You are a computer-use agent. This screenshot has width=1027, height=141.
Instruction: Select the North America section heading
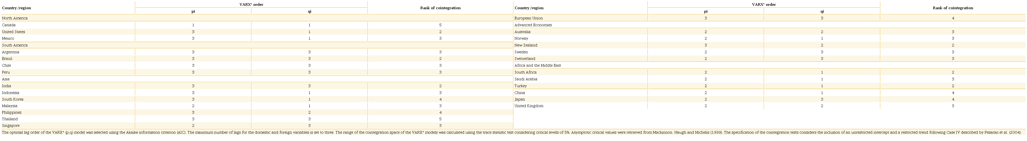click(15, 18)
